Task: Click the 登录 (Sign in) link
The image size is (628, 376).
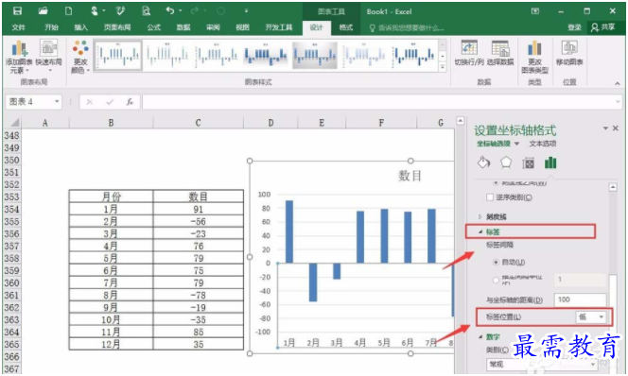Action: point(574,27)
